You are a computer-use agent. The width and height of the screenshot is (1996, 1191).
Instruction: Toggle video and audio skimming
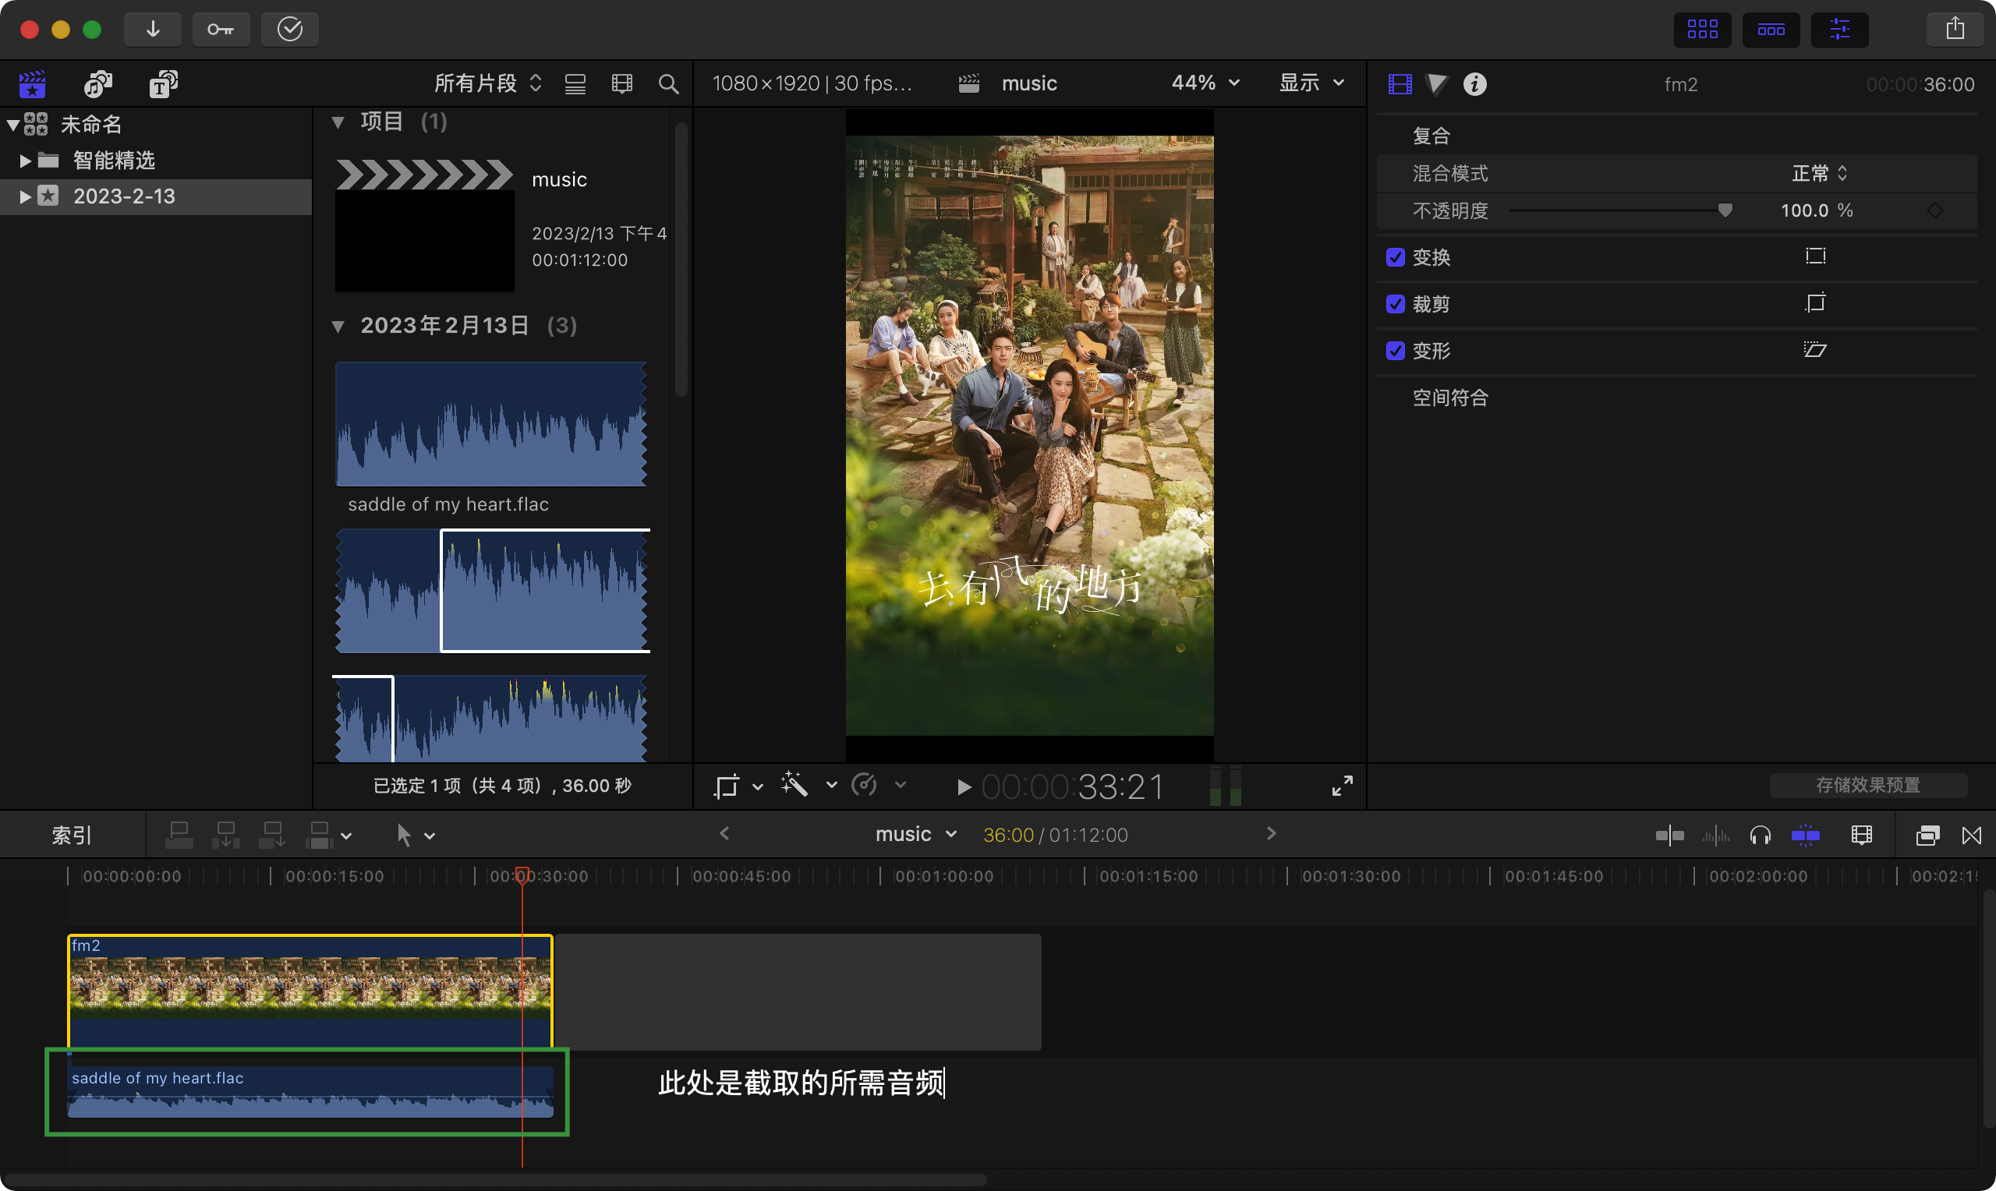point(1669,836)
